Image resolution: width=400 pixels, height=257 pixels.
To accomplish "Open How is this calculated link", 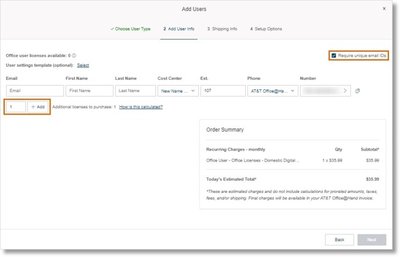I will [x=141, y=107].
